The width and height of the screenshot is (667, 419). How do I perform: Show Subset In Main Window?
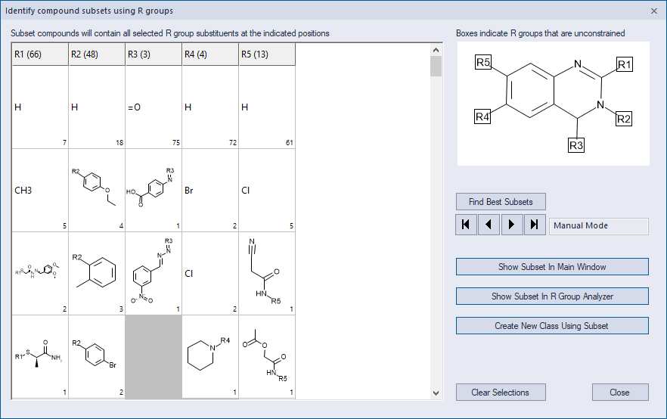(x=552, y=267)
